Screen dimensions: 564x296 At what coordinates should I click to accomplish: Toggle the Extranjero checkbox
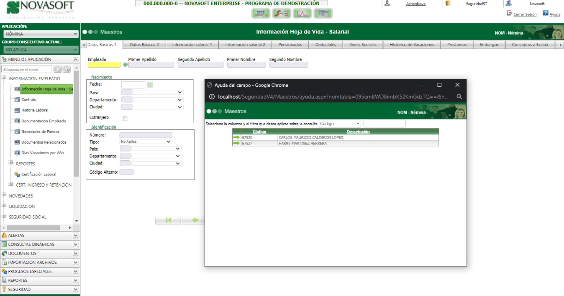[125, 118]
